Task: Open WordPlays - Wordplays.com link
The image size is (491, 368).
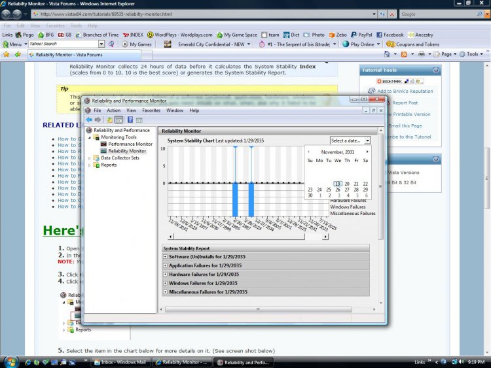Action: click(180, 35)
